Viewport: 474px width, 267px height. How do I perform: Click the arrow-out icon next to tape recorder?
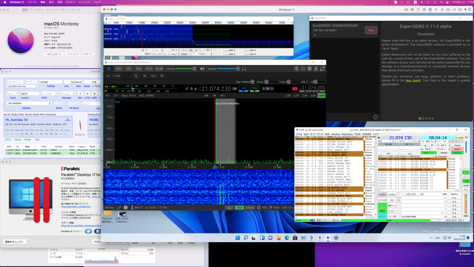point(162,76)
